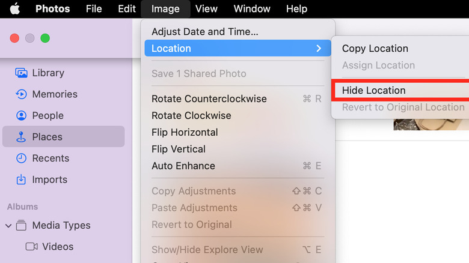Click the Imports download icon

21,180
